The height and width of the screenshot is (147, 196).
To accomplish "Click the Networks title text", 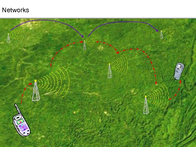I will 16,10.
